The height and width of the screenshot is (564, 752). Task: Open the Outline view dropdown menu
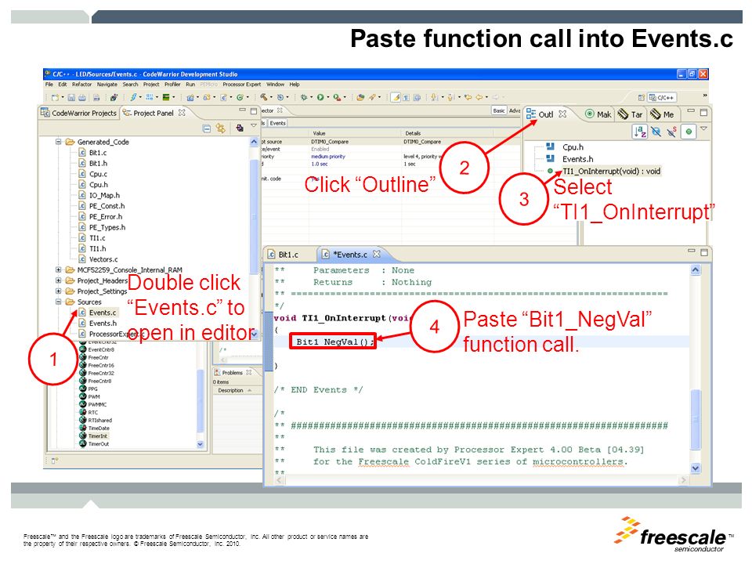(x=703, y=128)
